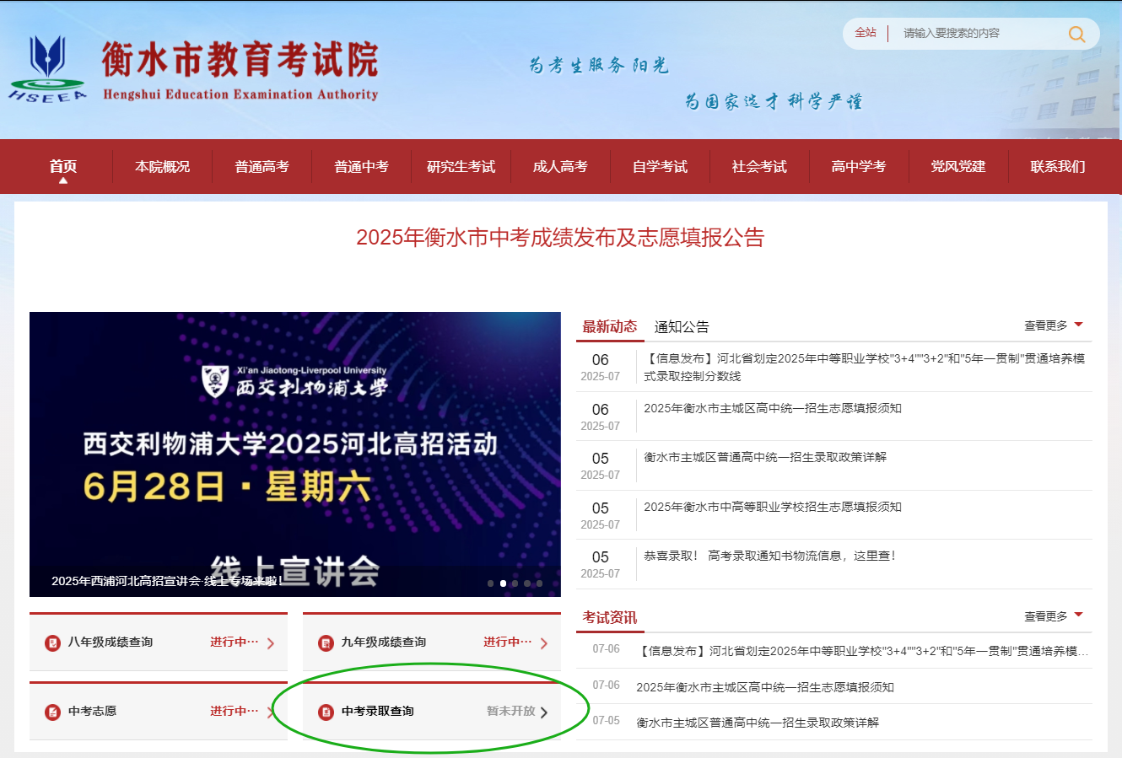
Task: Expand 查看更多 in the 考试资讯 section
Action: click(x=1053, y=616)
